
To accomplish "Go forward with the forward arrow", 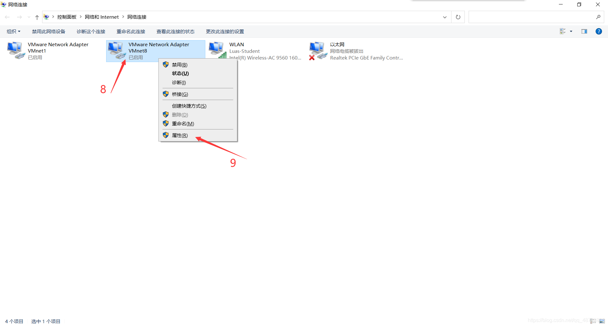I will pyautogui.click(x=19, y=17).
